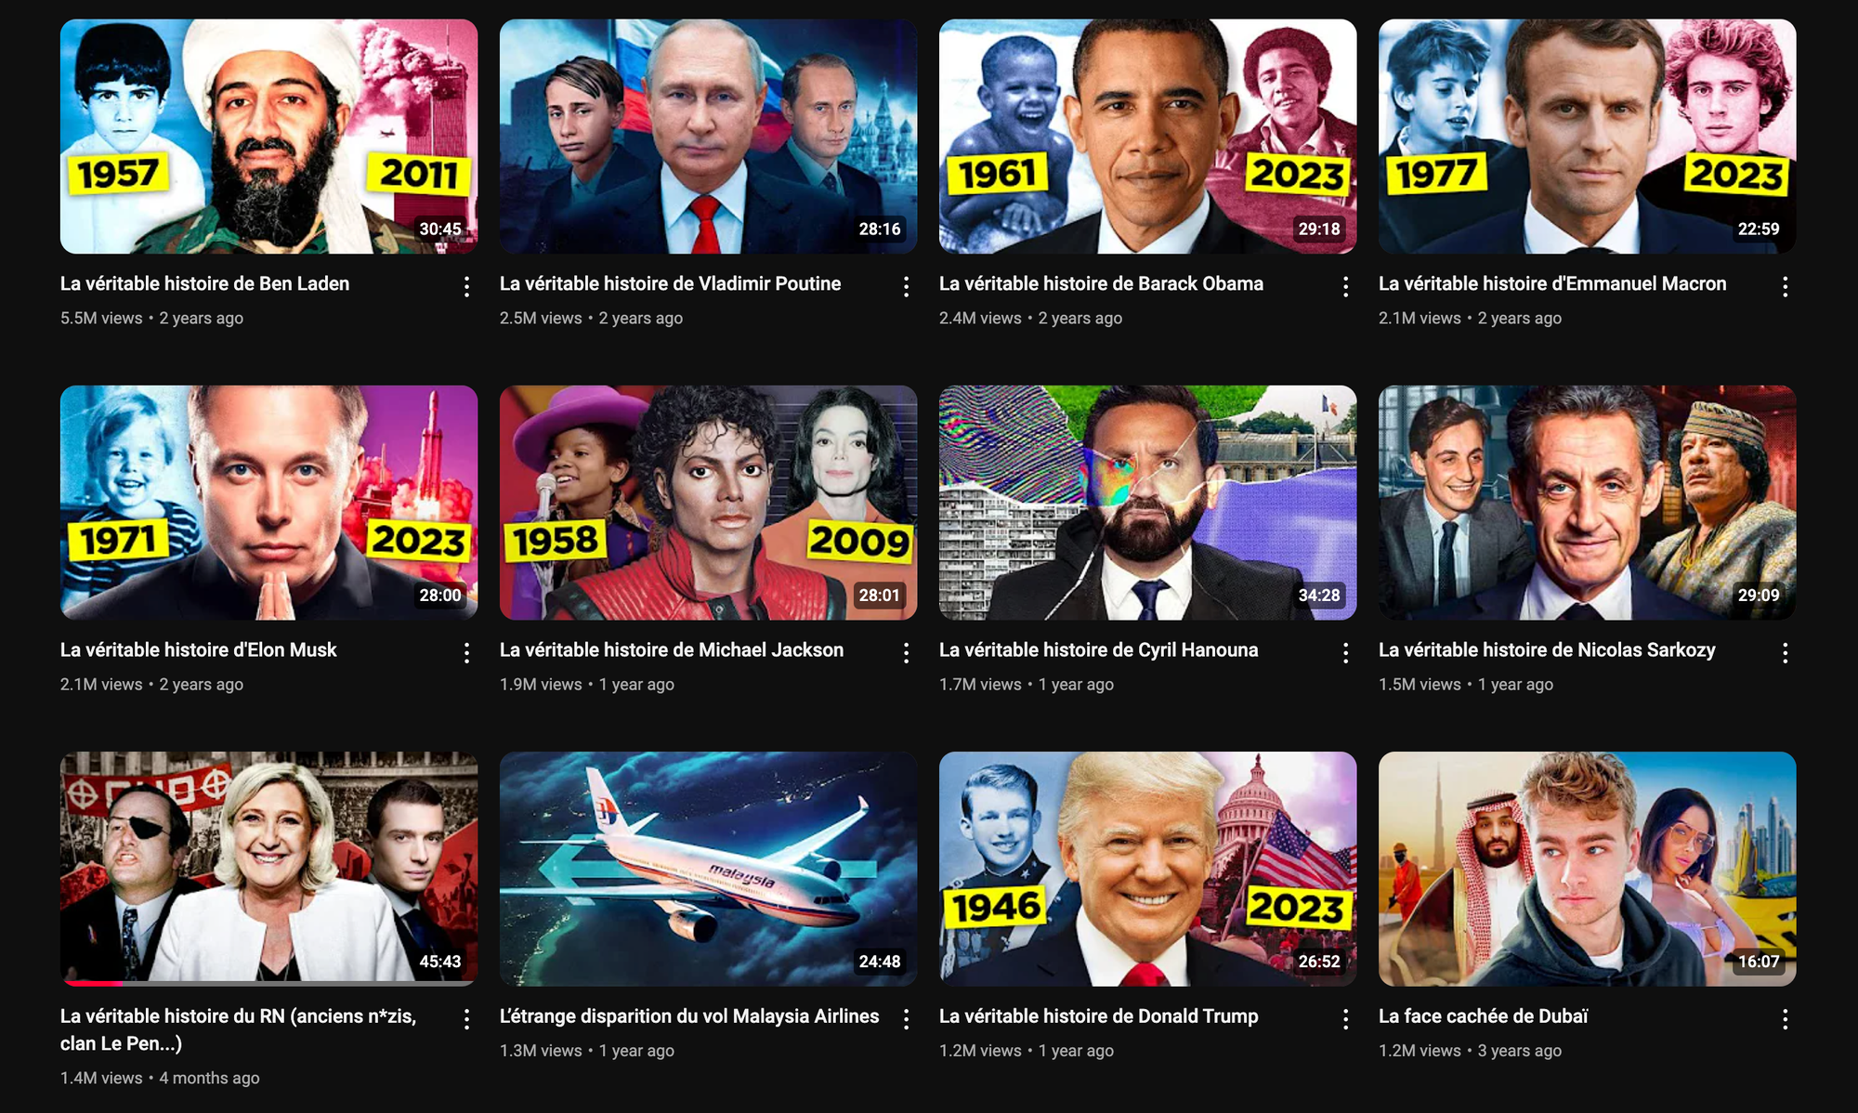Open action menu for Emmanuel Macron video
The height and width of the screenshot is (1113, 1858).
tap(1785, 286)
